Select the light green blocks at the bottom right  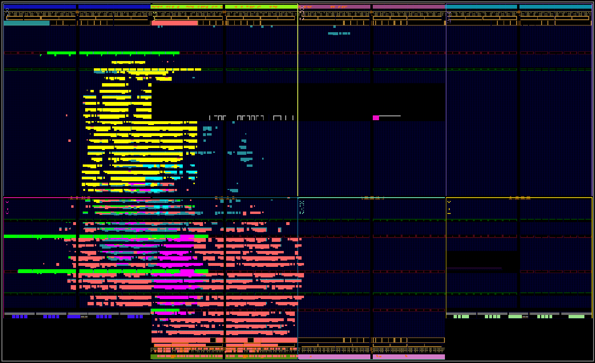click(x=519, y=316)
